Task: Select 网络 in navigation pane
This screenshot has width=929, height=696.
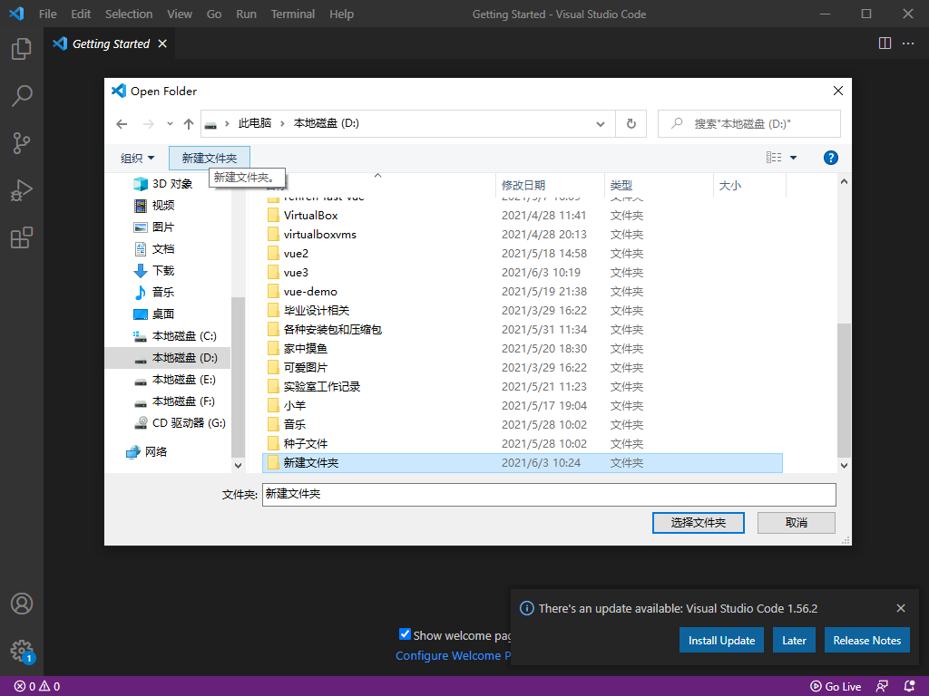Action: (147, 452)
